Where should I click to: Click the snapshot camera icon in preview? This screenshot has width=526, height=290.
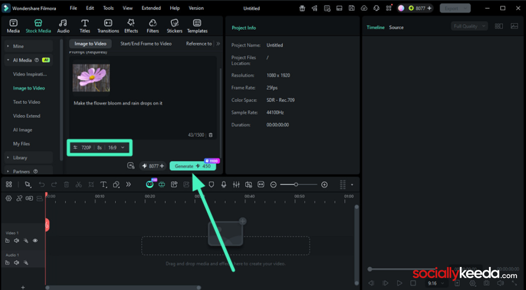487,283
